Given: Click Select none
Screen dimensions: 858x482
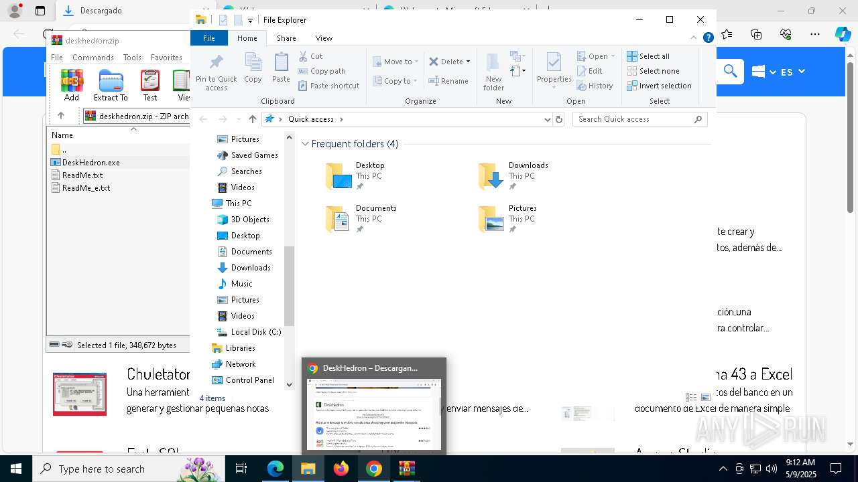Looking at the screenshot, I should (x=653, y=71).
